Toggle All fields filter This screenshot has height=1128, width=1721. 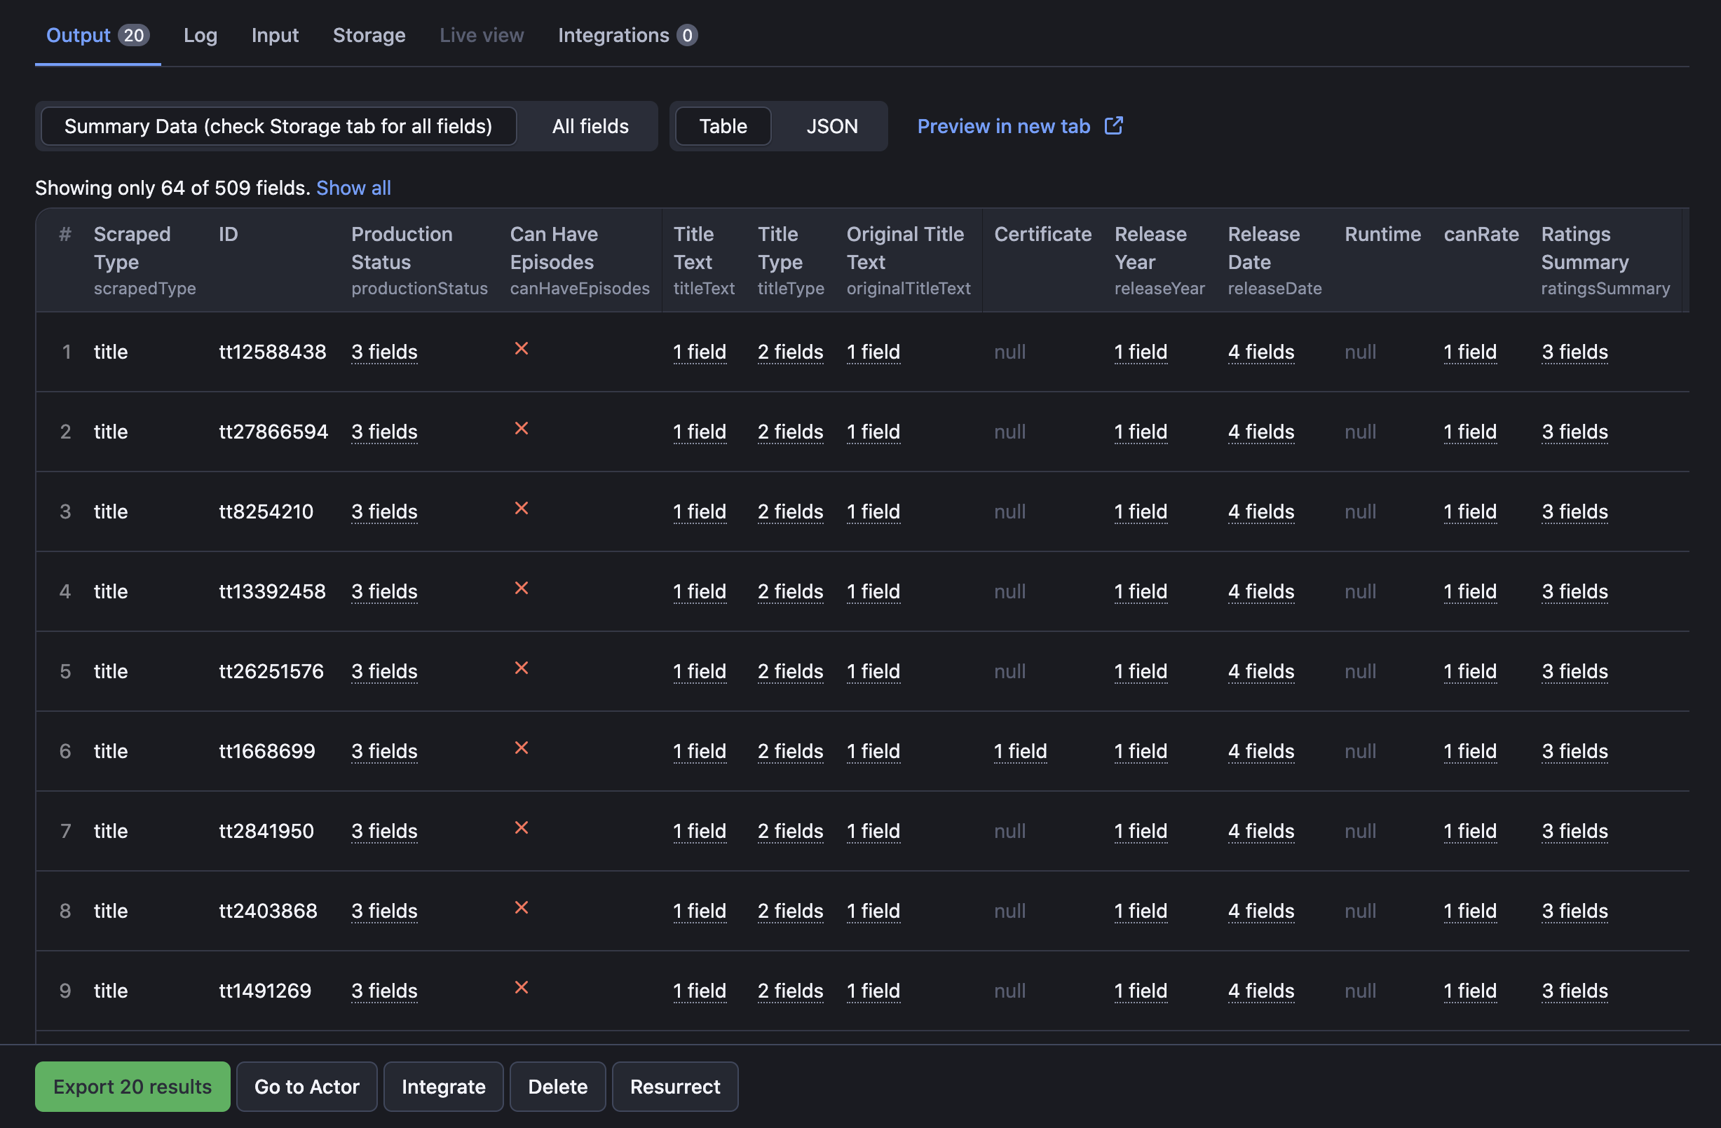point(592,123)
